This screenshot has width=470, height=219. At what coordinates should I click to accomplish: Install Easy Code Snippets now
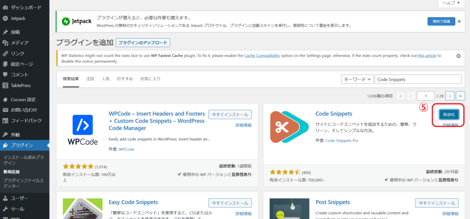tap(230, 203)
